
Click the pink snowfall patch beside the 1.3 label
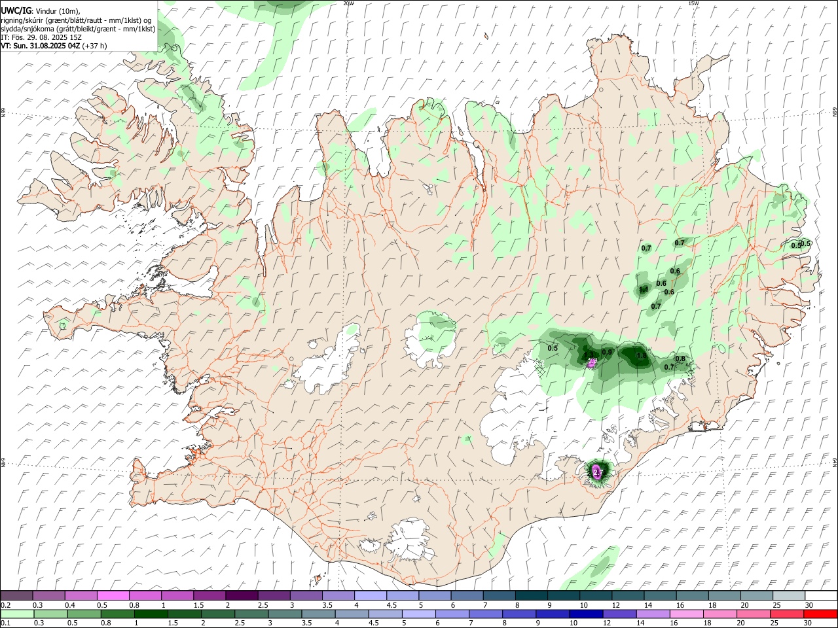click(x=592, y=362)
